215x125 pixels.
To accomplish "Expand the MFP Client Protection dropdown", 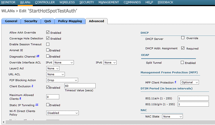I will tap(190, 82).
